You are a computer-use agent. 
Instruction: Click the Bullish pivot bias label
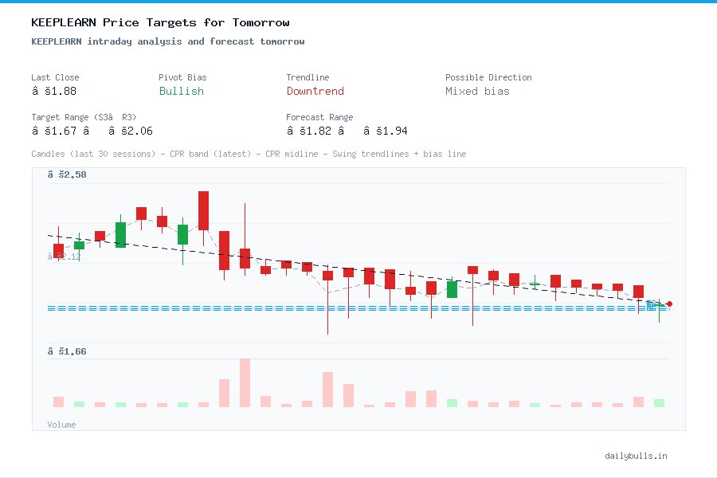pyautogui.click(x=181, y=92)
